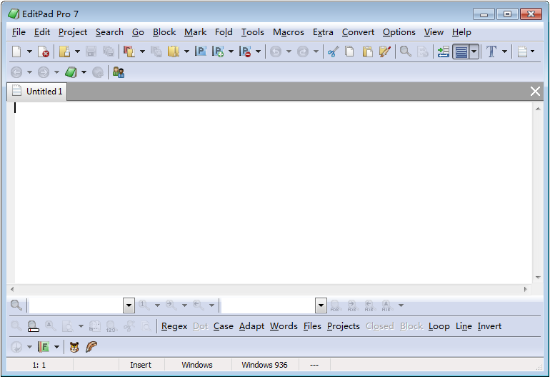Click the file type document icon at toolbar end

(523, 52)
